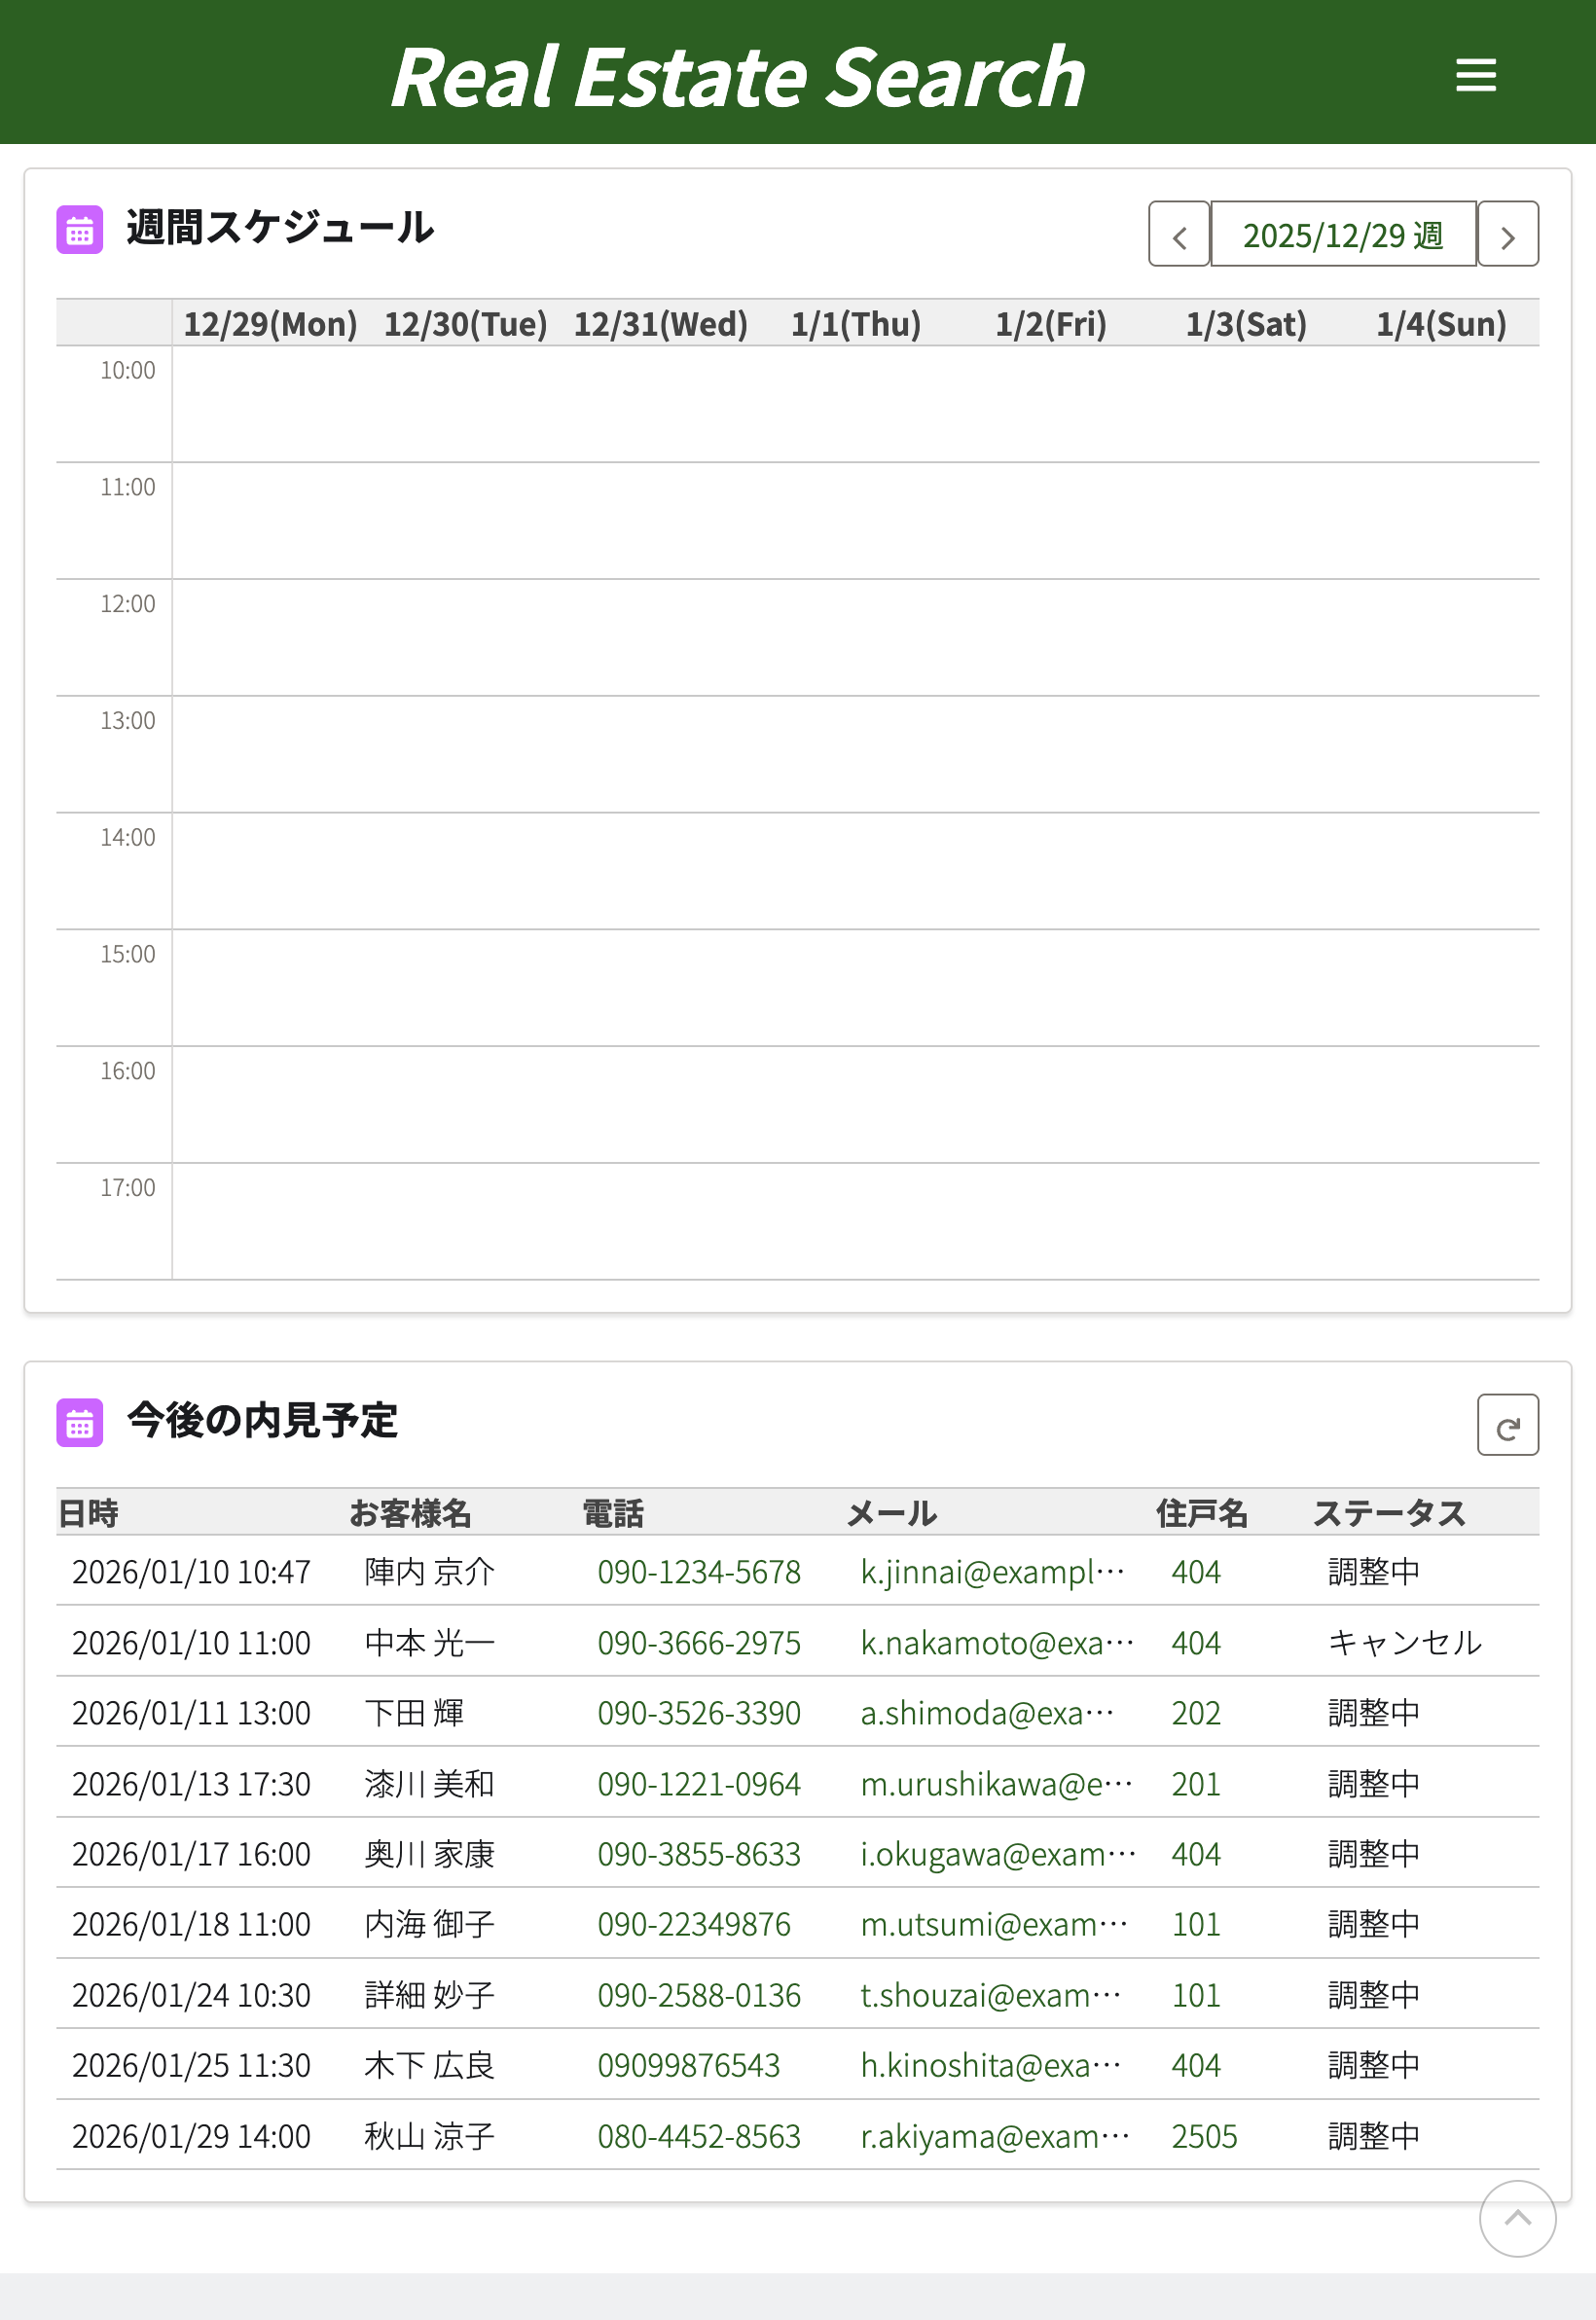The image size is (1596, 2320).
Task: Click the 日時 column header
Action: pyautogui.click(x=88, y=1513)
